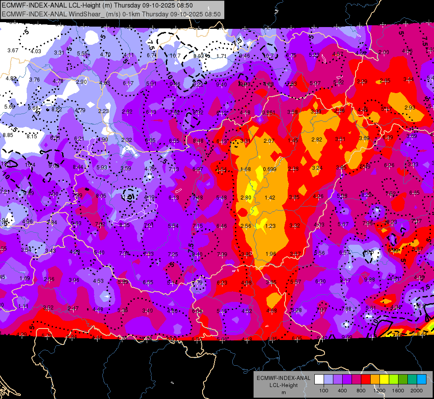Select the magenta legend swatch
The image size is (434, 399).
[x=356, y=379]
